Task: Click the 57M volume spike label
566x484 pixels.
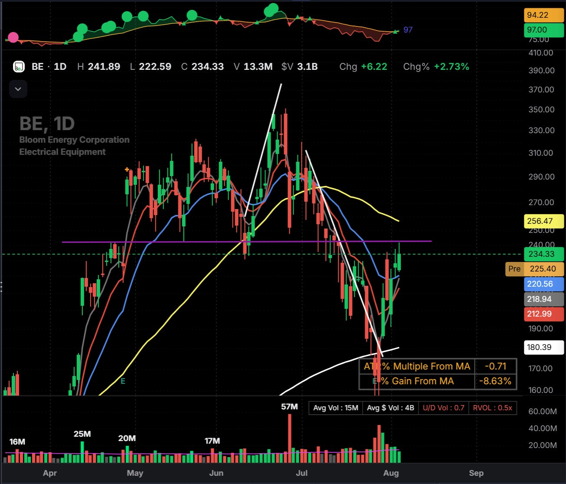Action: [289, 407]
